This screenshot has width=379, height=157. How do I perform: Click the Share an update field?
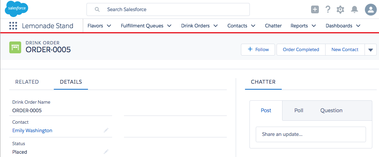pyautogui.click(x=310, y=134)
